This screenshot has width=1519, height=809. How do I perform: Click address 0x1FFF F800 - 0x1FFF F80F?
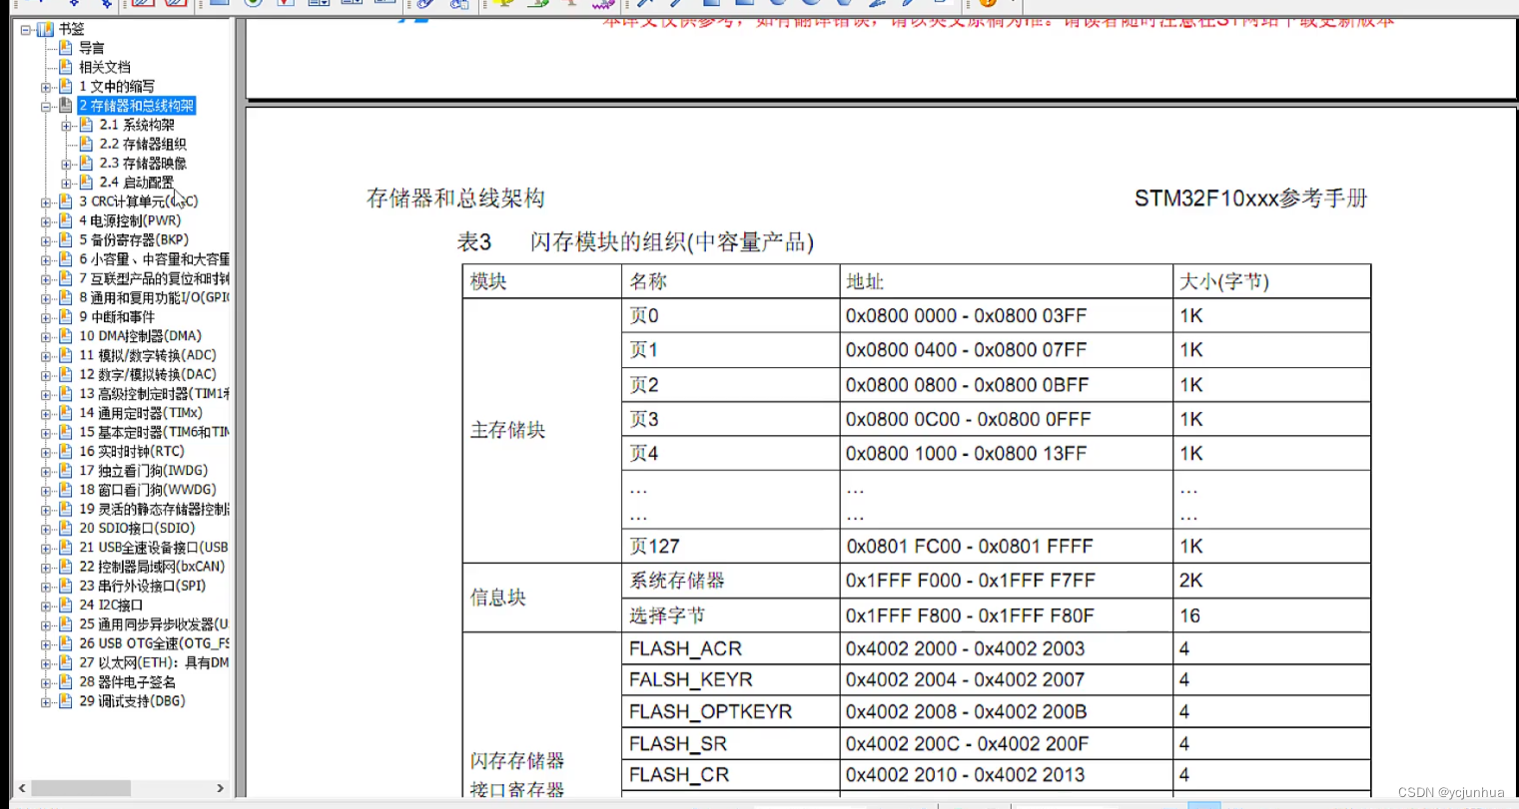tap(970, 615)
